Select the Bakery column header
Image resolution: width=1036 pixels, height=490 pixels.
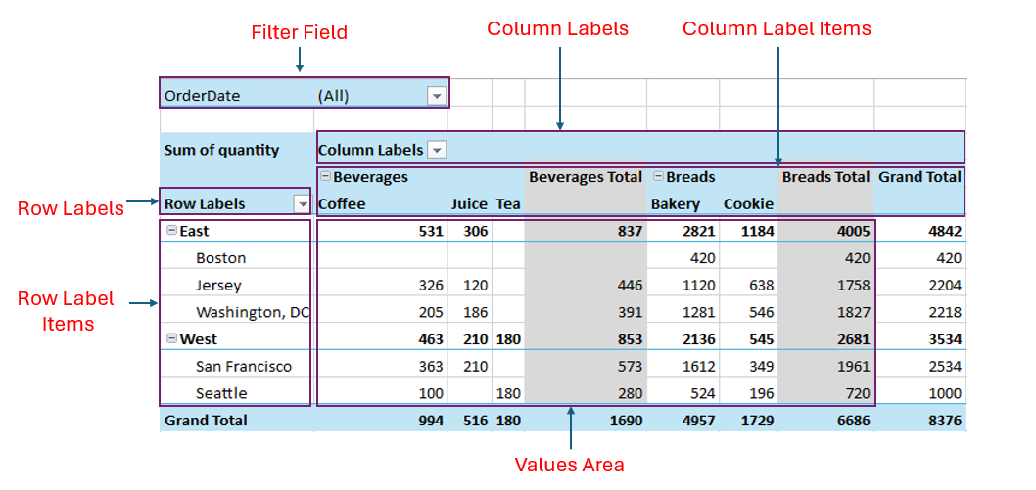click(676, 204)
